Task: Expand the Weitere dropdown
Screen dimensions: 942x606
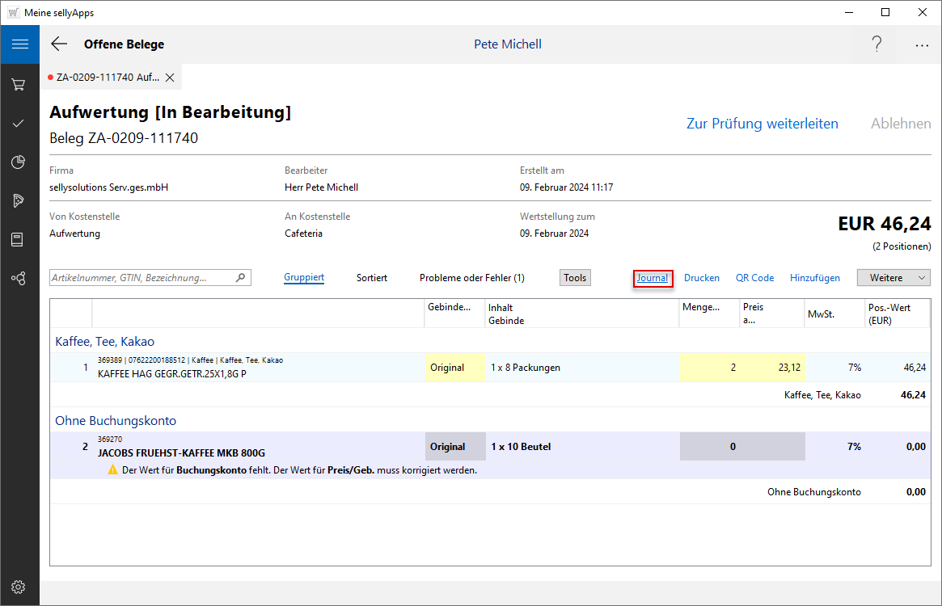Action: click(893, 278)
